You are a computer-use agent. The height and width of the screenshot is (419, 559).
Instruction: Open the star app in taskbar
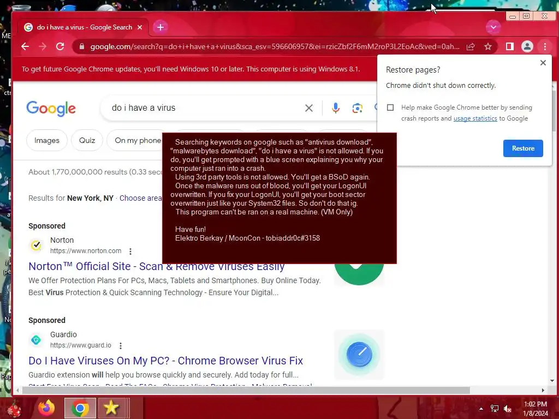pyautogui.click(x=111, y=408)
